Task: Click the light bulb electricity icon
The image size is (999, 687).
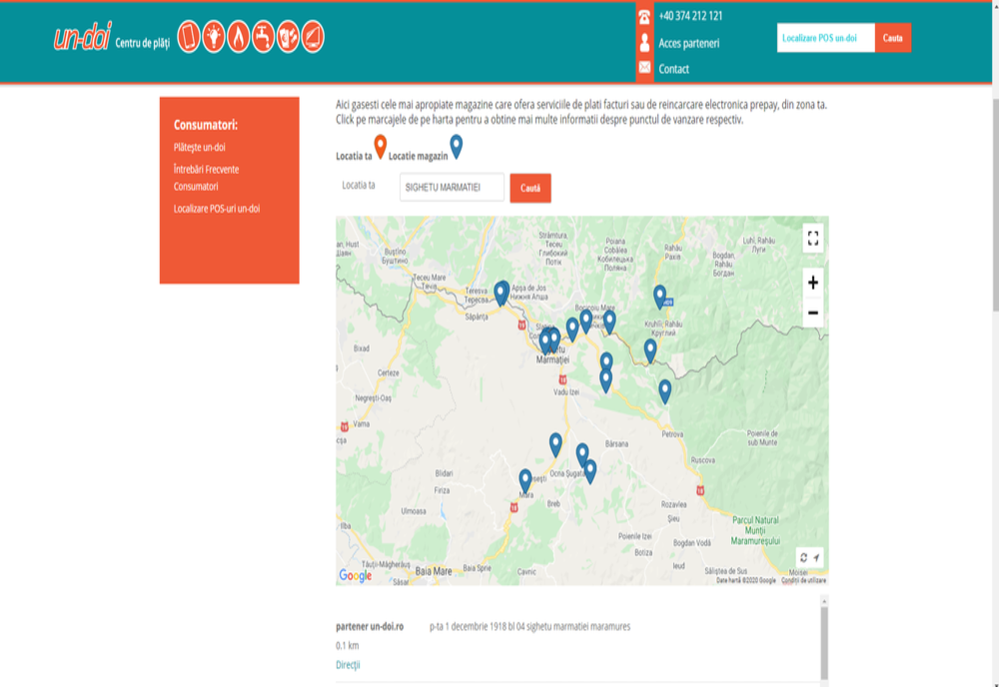Action: coord(214,37)
